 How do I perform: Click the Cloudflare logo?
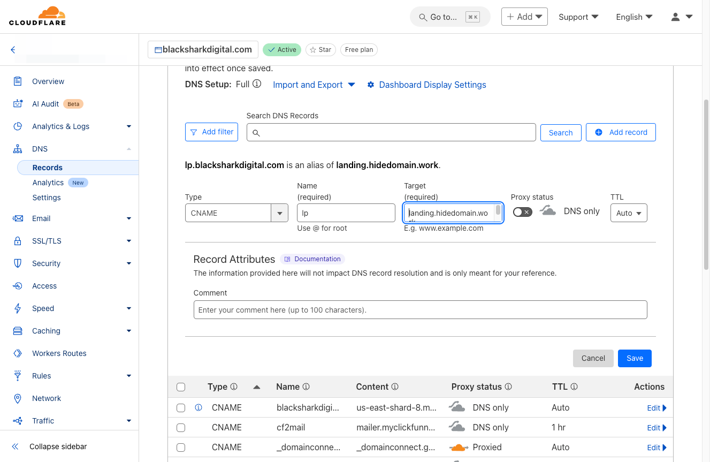pos(37,16)
